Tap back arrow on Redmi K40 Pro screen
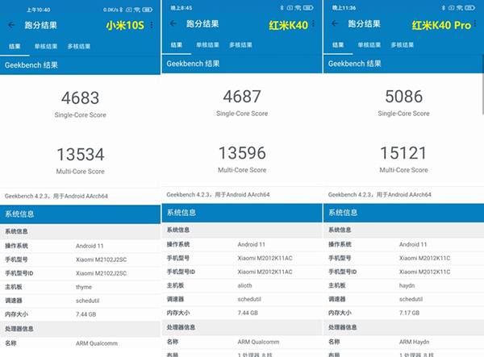484x357 pixels. tap(333, 25)
